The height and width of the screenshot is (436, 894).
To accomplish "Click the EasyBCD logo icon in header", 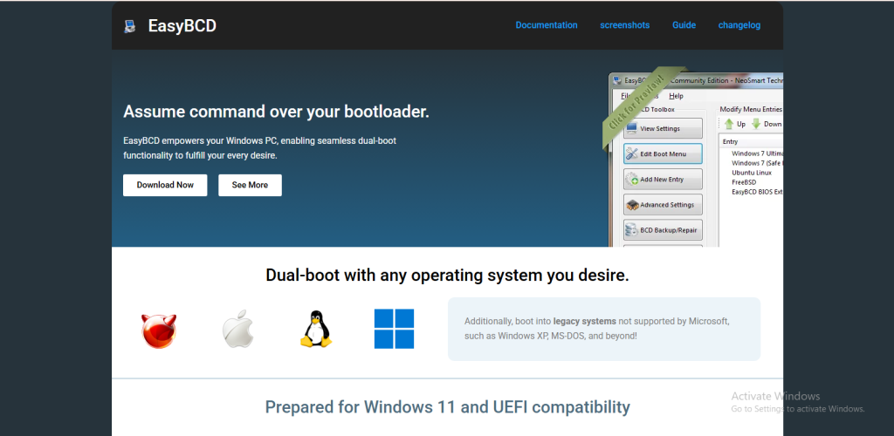I will [130, 26].
